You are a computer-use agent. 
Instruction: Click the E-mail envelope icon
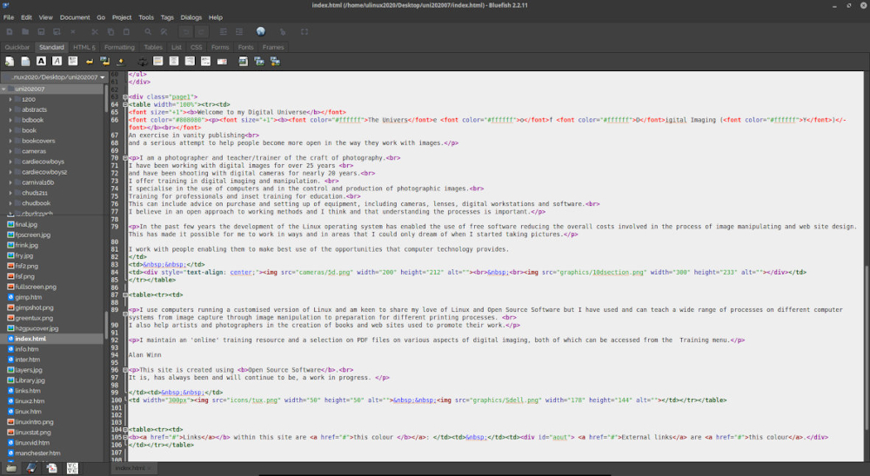point(222,61)
